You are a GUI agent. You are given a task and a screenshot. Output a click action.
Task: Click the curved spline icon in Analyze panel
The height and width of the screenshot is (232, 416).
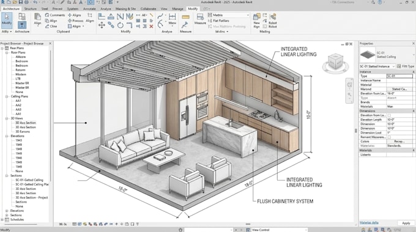pyautogui.click(x=160, y=16)
